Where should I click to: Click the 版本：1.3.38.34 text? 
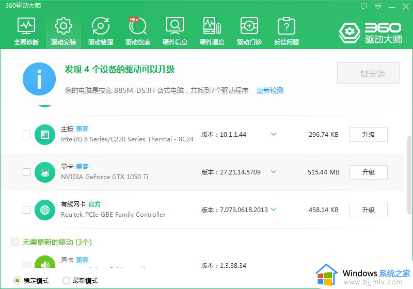[224, 265]
